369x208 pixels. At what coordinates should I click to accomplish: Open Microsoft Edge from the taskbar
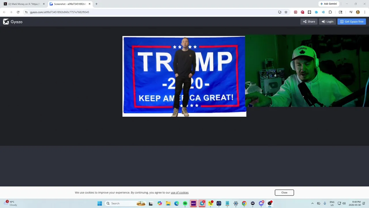click(x=176, y=203)
